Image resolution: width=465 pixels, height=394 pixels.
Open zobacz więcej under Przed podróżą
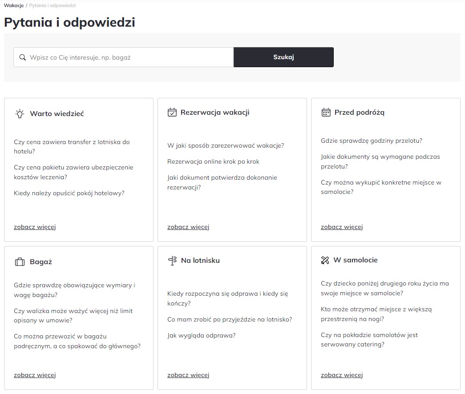(342, 227)
